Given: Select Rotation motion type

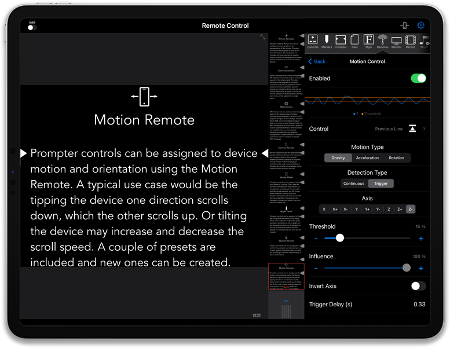Looking at the screenshot, I should [396, 158].
